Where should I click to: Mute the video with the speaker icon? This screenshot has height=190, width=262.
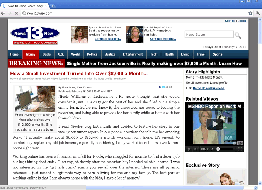(196, 149)
